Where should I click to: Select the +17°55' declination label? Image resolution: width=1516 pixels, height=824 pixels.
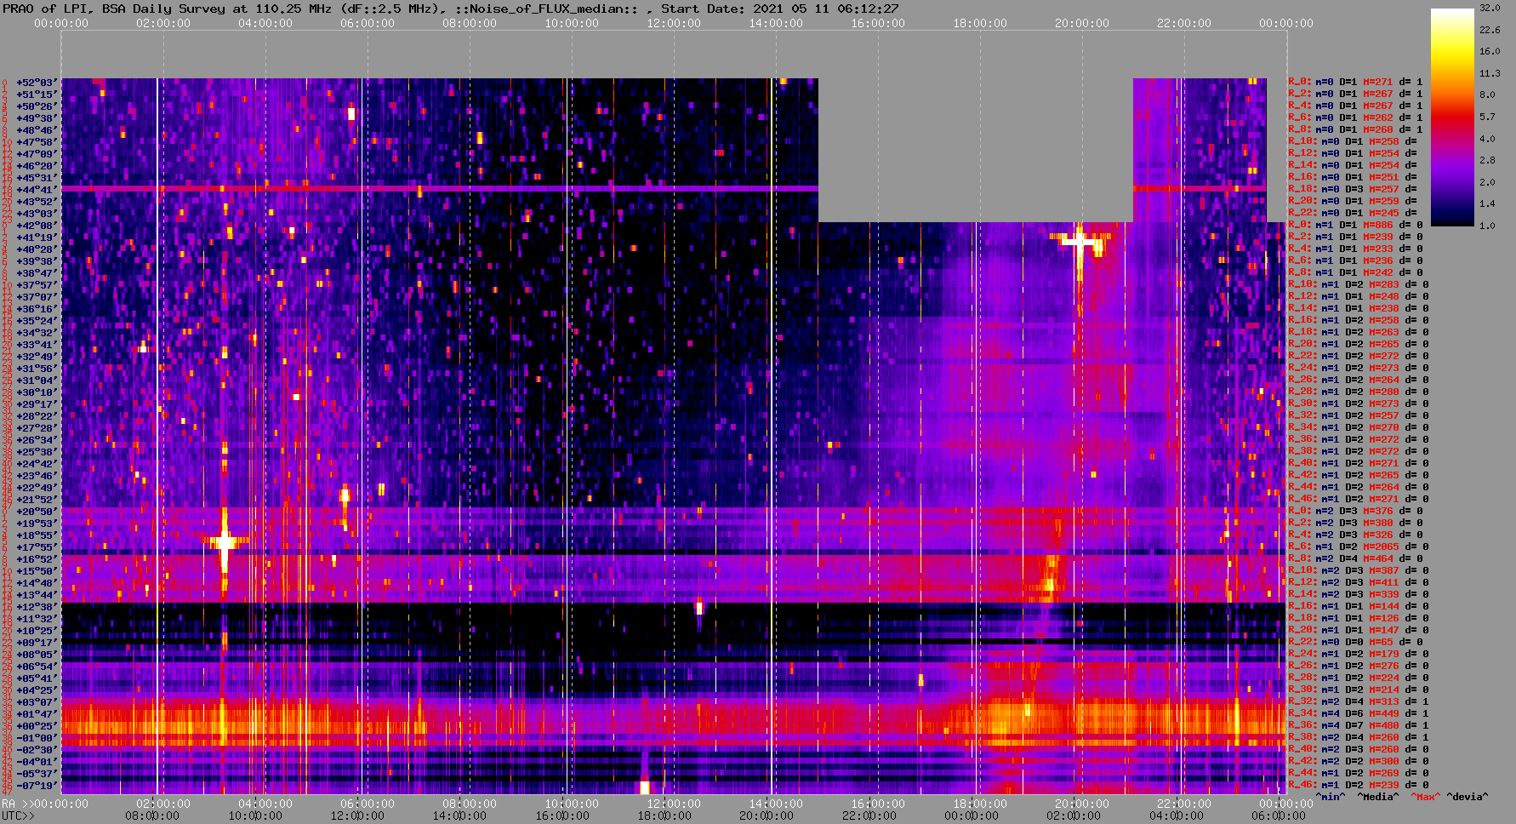click(37, 547)
